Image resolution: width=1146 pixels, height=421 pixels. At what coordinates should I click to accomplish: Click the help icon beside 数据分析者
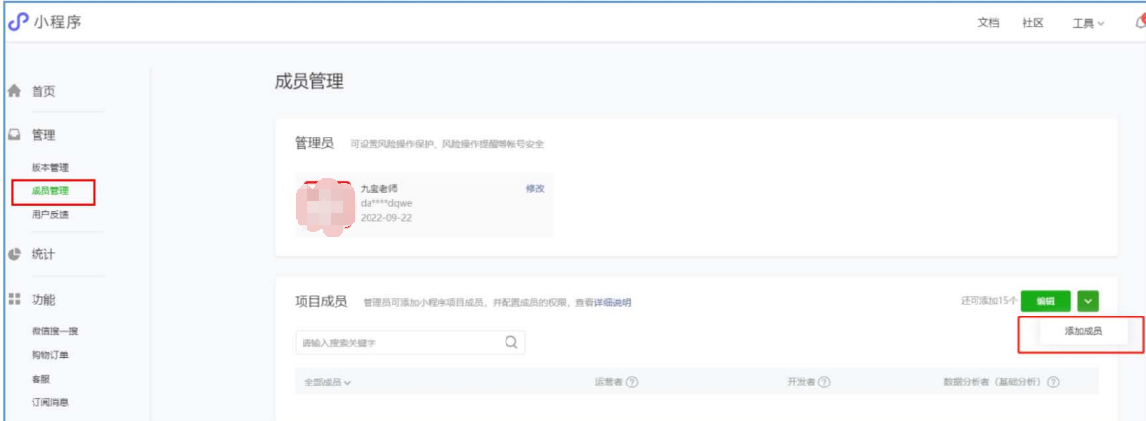(x=1053, y=382)
